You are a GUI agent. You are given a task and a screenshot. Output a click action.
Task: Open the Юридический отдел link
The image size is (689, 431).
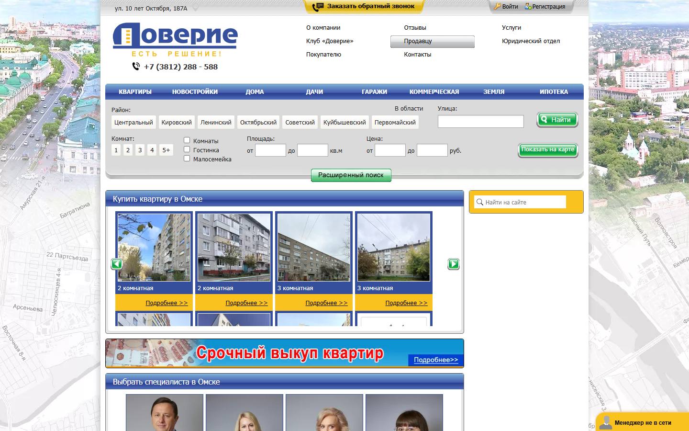click(x=531, y=41)
